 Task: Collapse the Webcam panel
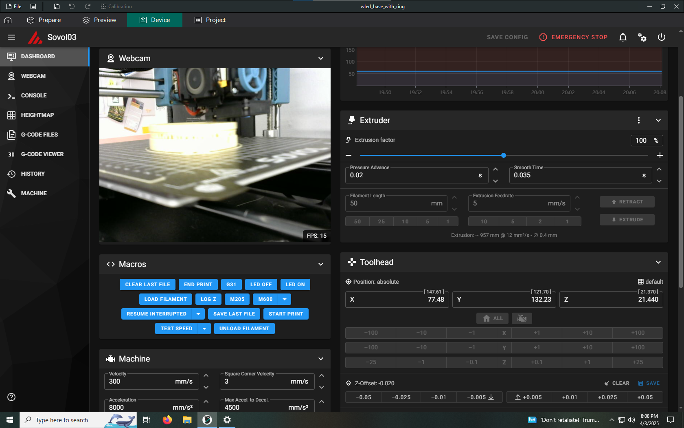coord(321,58)
